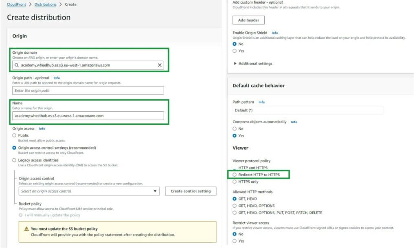417x248 pixels.
Task: Open Info link beside Enable Origin Shield
Action: [275, 33]
